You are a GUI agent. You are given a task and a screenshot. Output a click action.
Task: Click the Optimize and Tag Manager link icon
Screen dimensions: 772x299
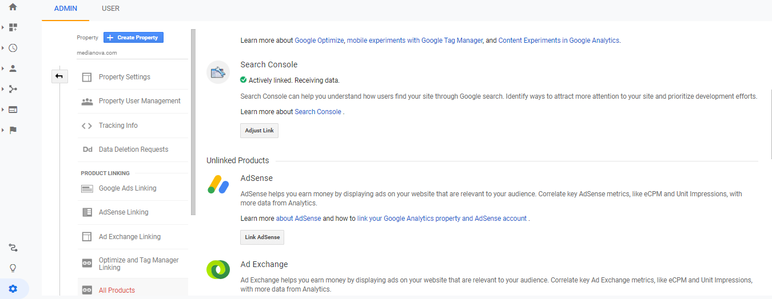pyautogui.click(x=87, y=263)
